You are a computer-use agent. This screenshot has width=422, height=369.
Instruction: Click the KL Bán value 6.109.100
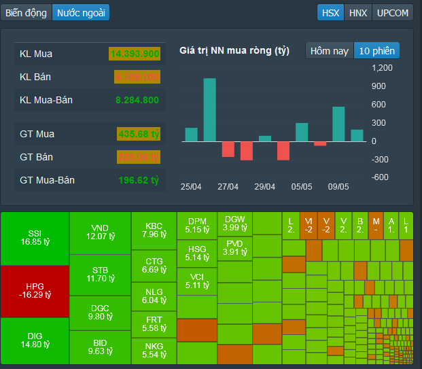137,77
